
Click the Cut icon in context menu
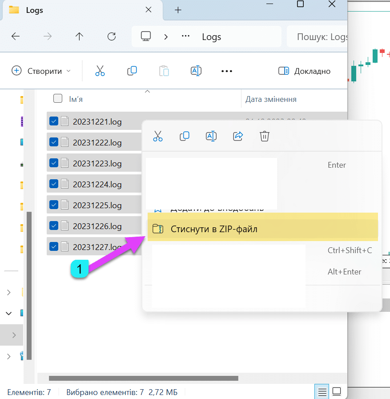[x=158, y=136]
